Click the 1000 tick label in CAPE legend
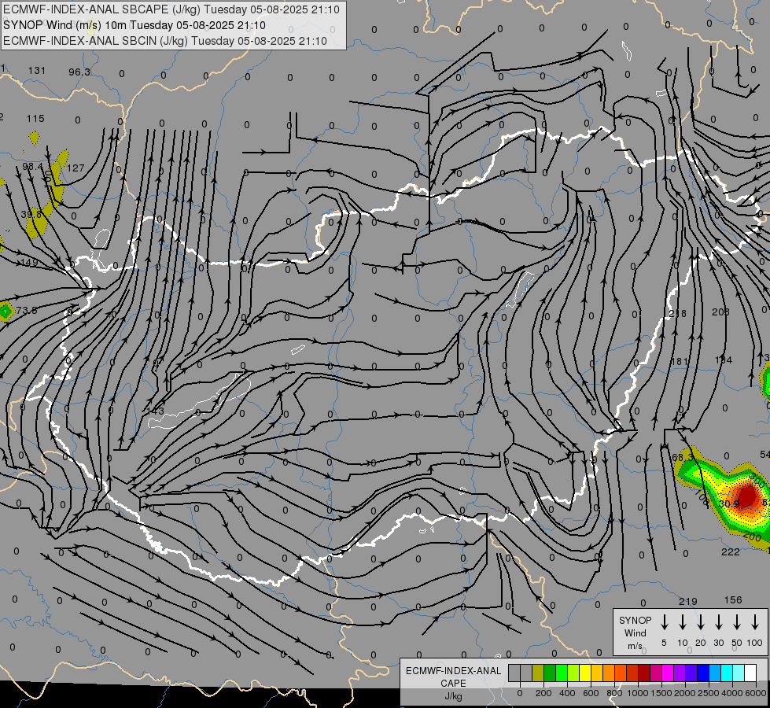This screenshot has width=770, height=708. point(638,693)
